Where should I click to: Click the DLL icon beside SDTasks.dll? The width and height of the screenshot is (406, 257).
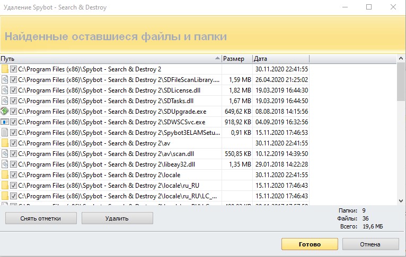coord(5,101)
